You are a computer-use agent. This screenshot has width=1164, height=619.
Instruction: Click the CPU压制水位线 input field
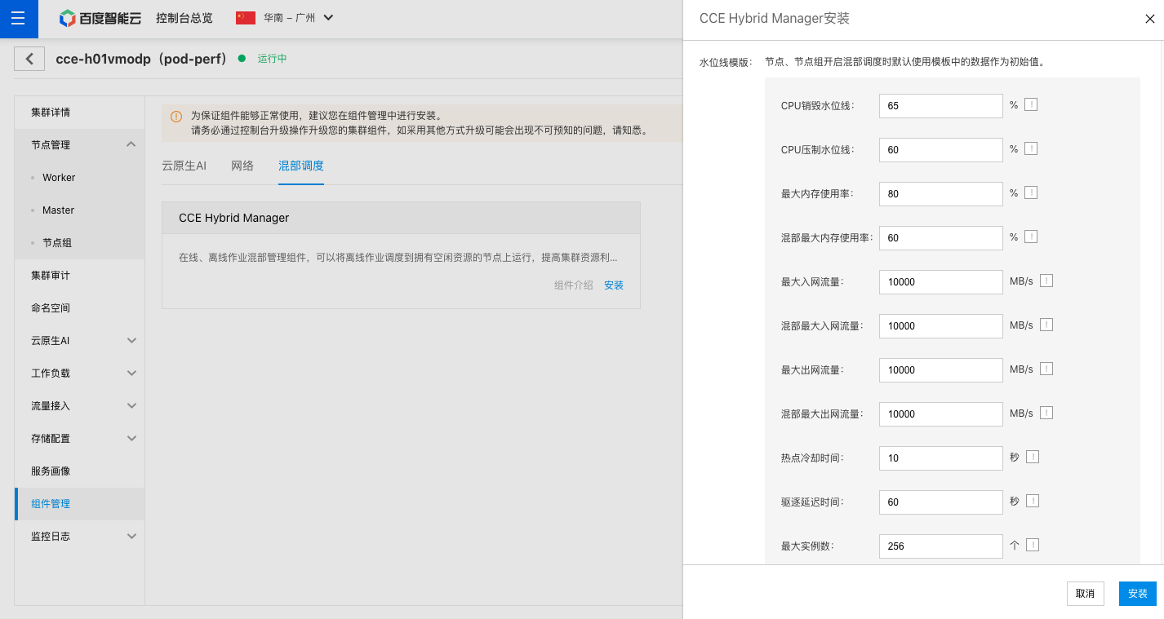click(941, 149)
